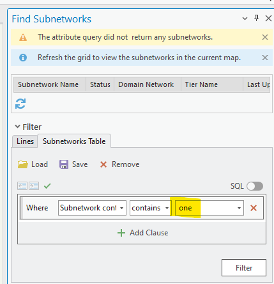Switch to the Lines tab
Screen dimensions: 274x284
point(25,141)
